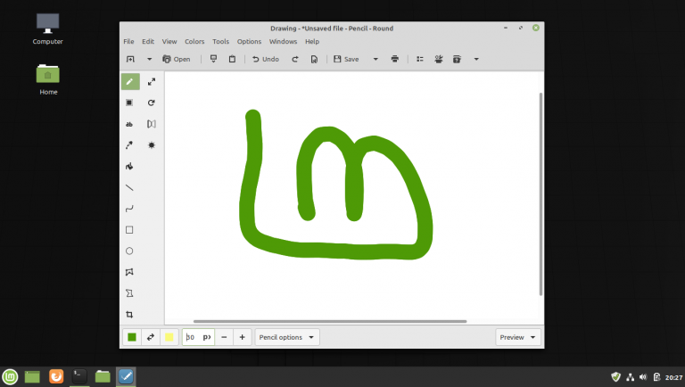Image resolution: width=685 pixels, height=387 pixels.
Task: Open the dropdown arrow beside New image
Action: [x=150, y=59]
